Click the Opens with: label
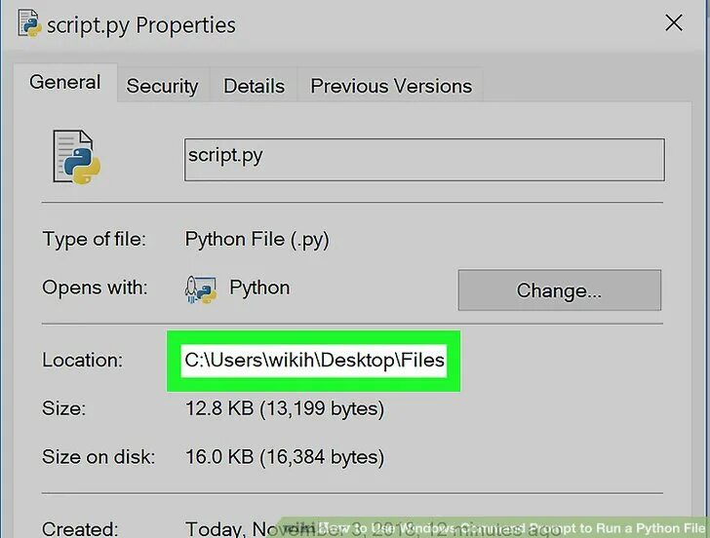 click(95, 288)
